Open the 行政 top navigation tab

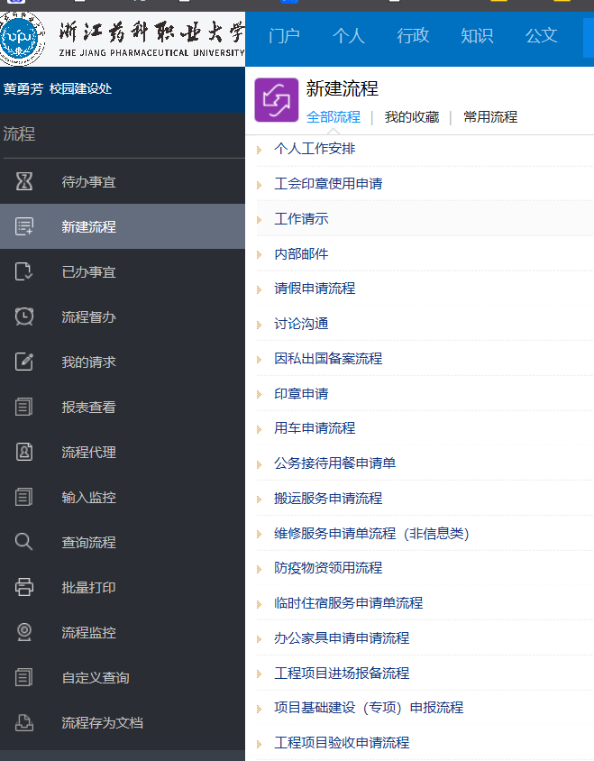(413, 35)
